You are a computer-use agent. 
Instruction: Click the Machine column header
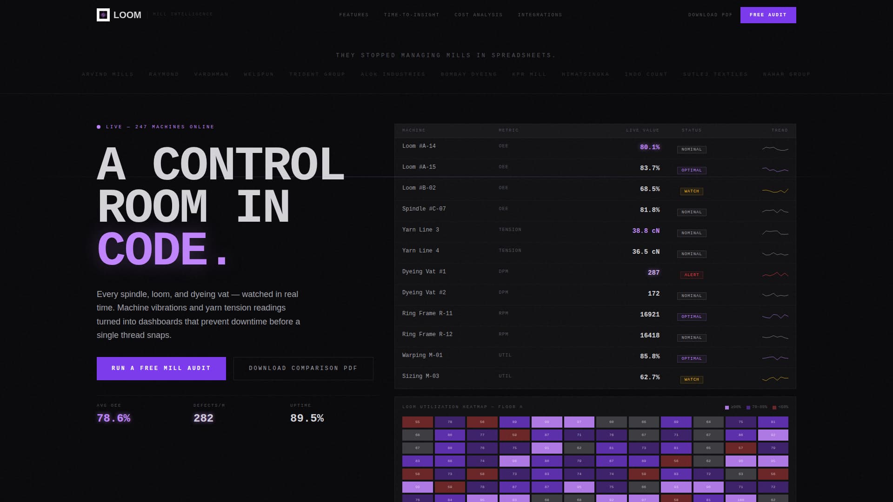(x=413, y=131)
